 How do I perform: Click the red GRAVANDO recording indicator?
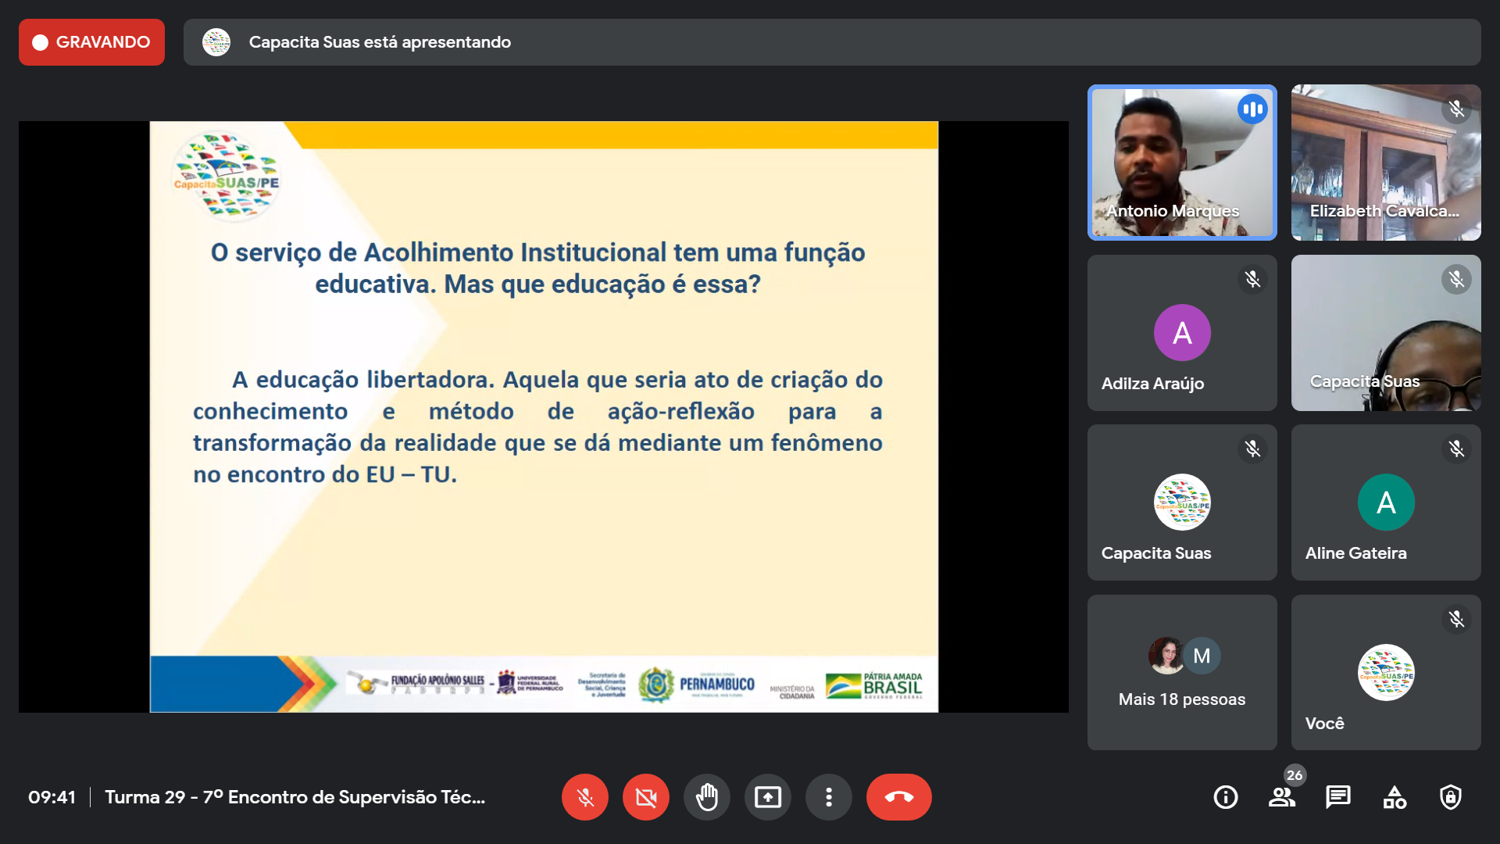click(x=91, y=42)
